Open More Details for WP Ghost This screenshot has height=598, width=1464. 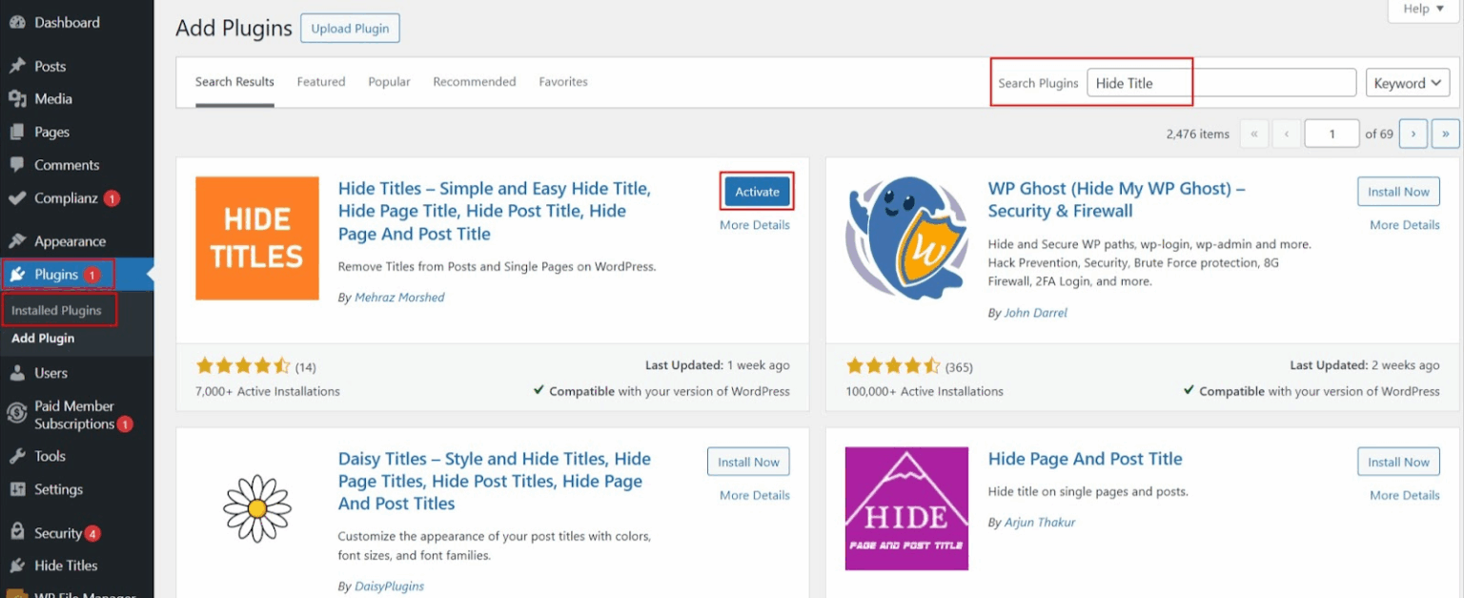pyautogui.click(x=1404, y=224)
